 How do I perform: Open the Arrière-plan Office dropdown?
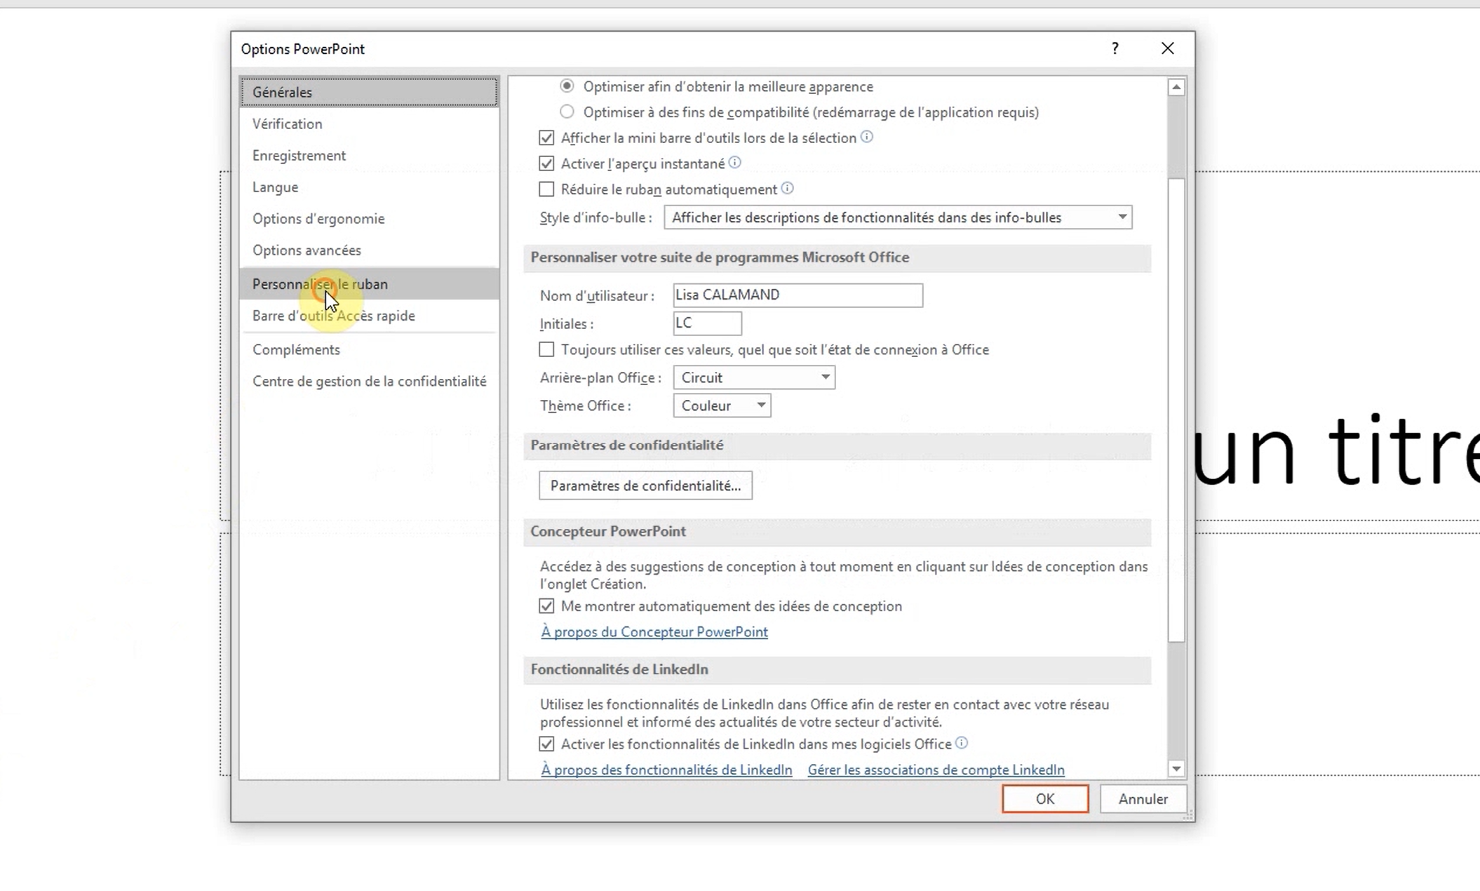(754, 377)
